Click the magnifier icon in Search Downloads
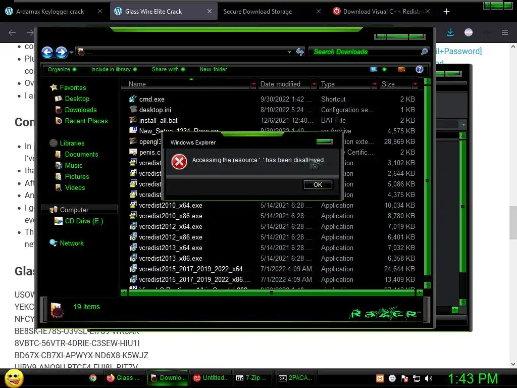The width and height of the screenshot is (517, 388). coord(424,52)
